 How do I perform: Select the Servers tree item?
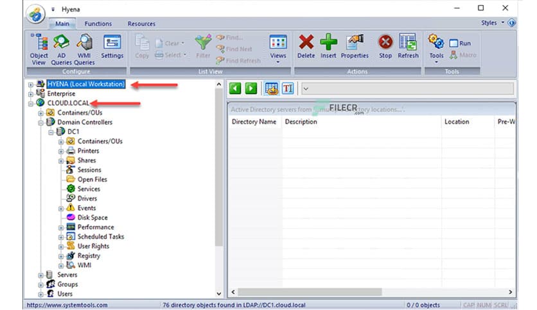coord(67,275)
